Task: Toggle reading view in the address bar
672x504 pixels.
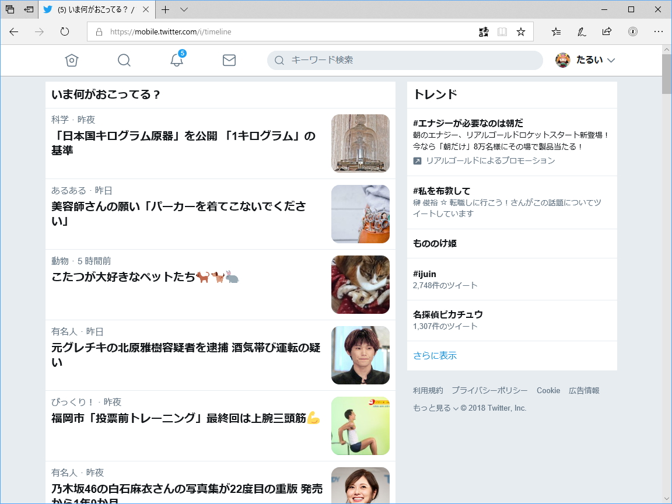Action: [502, 32]
